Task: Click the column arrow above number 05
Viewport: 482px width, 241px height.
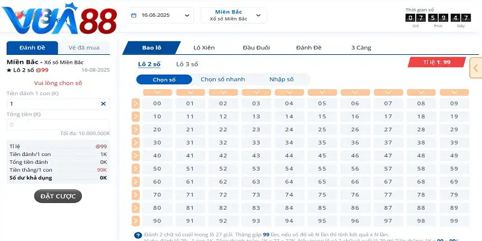Action: pos(322,93)
